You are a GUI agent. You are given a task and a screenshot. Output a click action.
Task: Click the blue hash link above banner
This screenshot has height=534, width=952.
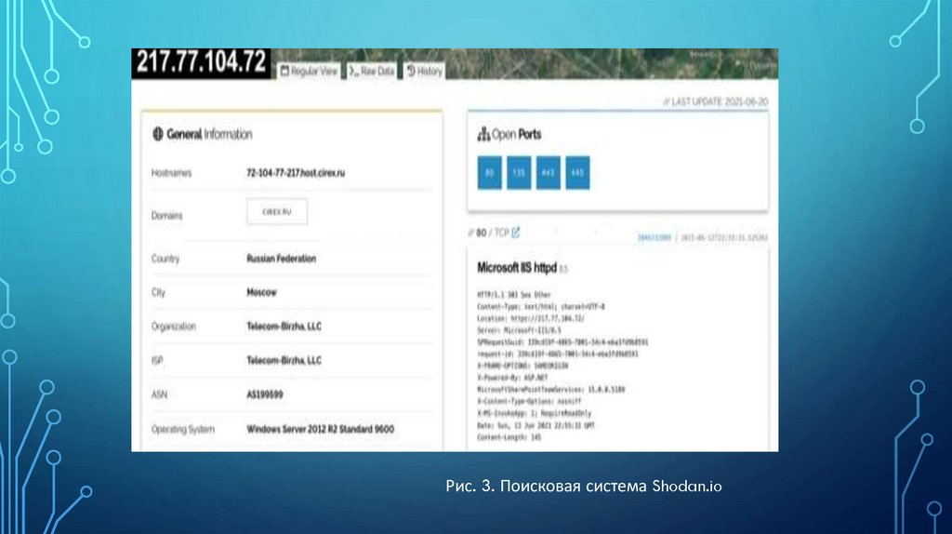[x=654, y=237]
